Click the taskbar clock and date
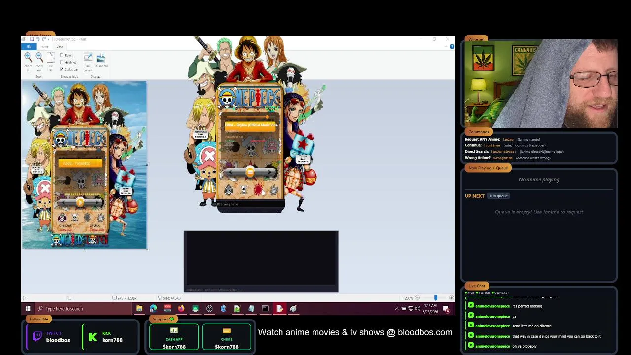This screenshot has width=631, height=355. point(430,309)
